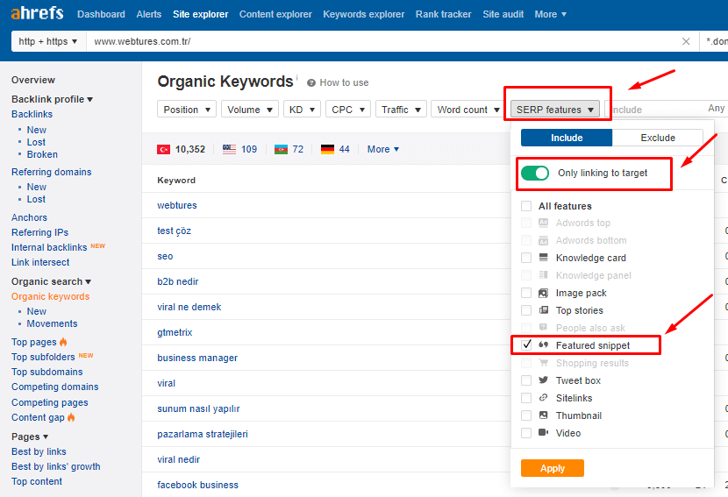Toggle Only linking to target switch

pos(535,173)
